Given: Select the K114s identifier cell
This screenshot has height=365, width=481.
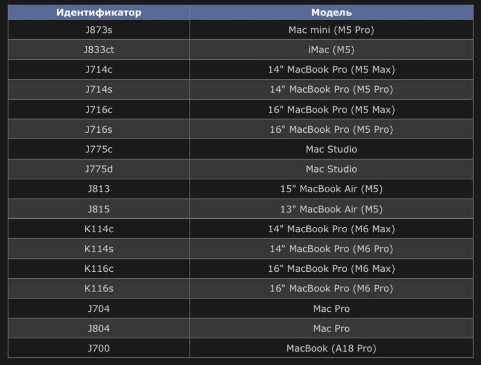Looking at the screenshot, I should pyautogui.click(x=99, y=249).
